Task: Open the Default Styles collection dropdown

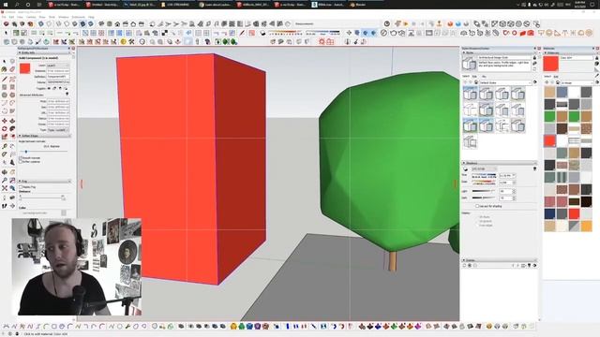Action: [x=505, y=82]
